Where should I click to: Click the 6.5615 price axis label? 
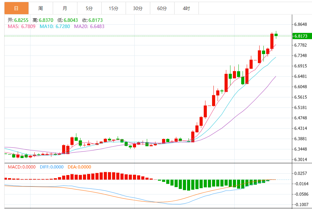pyautogui.click(x=301, y=97)
